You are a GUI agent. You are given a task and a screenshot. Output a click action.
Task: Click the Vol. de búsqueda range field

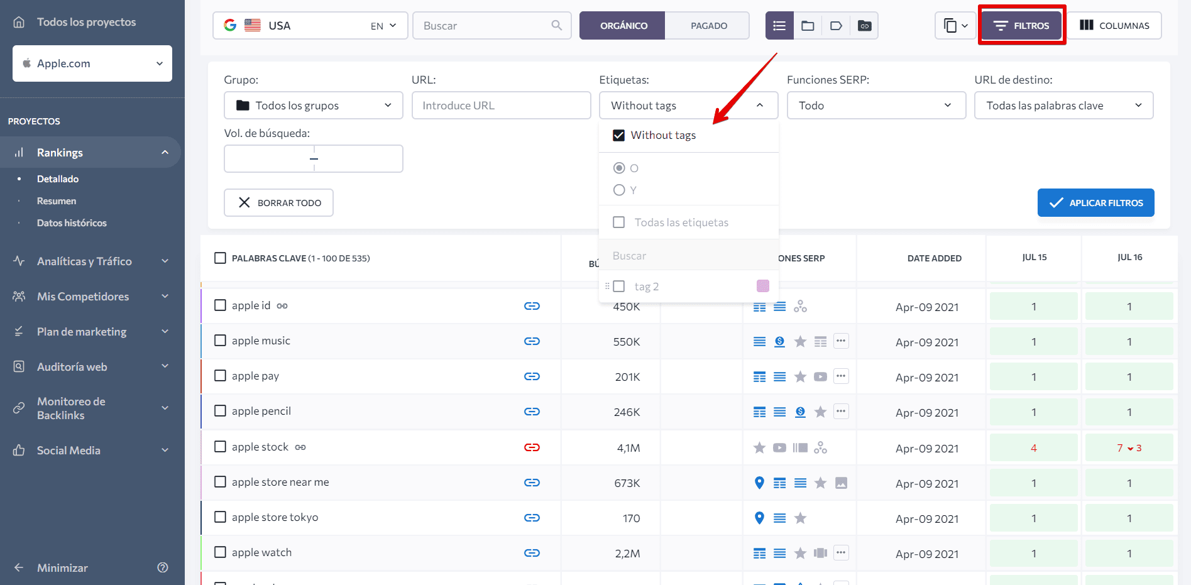314,159
